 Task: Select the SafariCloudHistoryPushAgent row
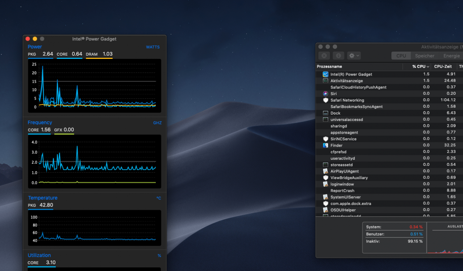(389, 87)
